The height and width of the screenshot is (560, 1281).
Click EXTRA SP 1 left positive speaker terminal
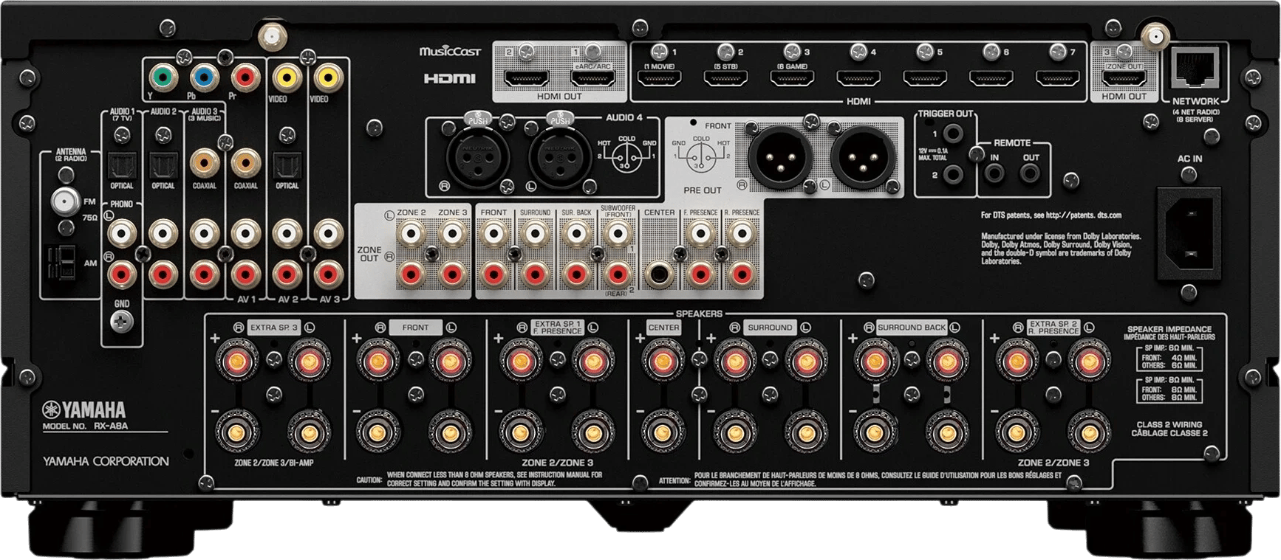coord(592,362)
